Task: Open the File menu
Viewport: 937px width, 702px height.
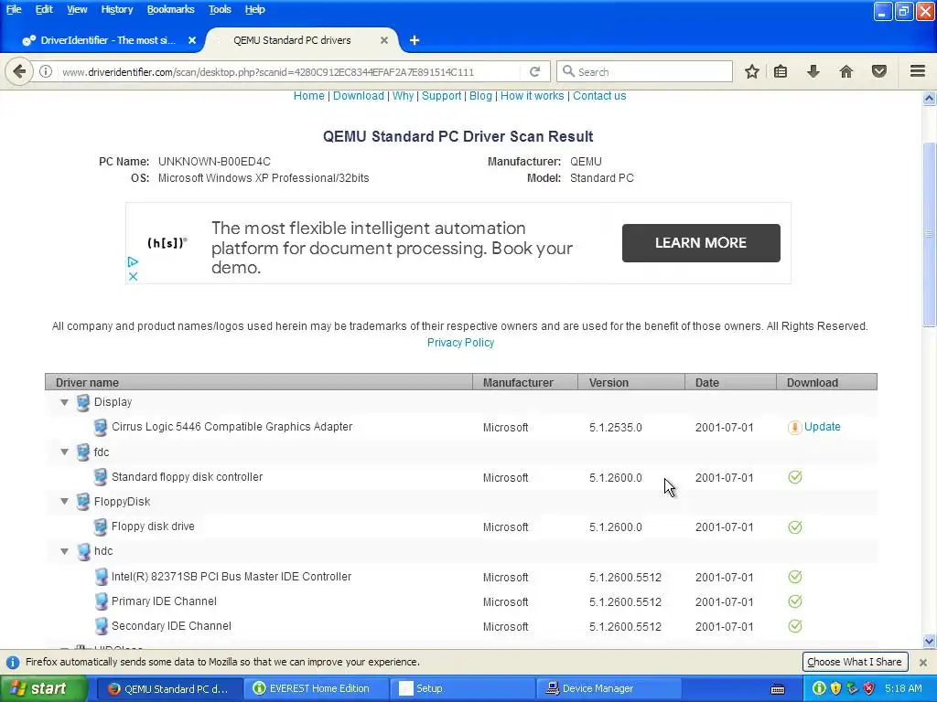Action: [x=14, y=9]
